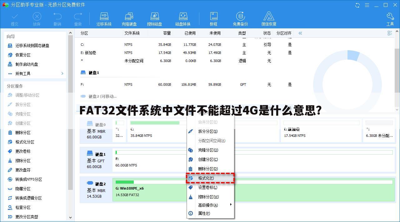
Task: Select 制作启动光盘 in sidebar
Action: [x=27, y=64]
